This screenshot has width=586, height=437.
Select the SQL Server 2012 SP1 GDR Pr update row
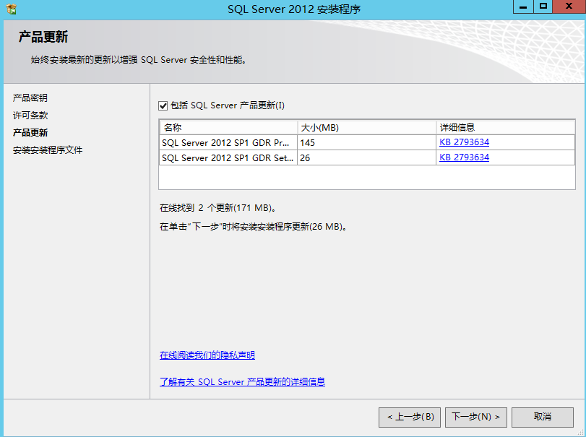(x=225, y=143)
